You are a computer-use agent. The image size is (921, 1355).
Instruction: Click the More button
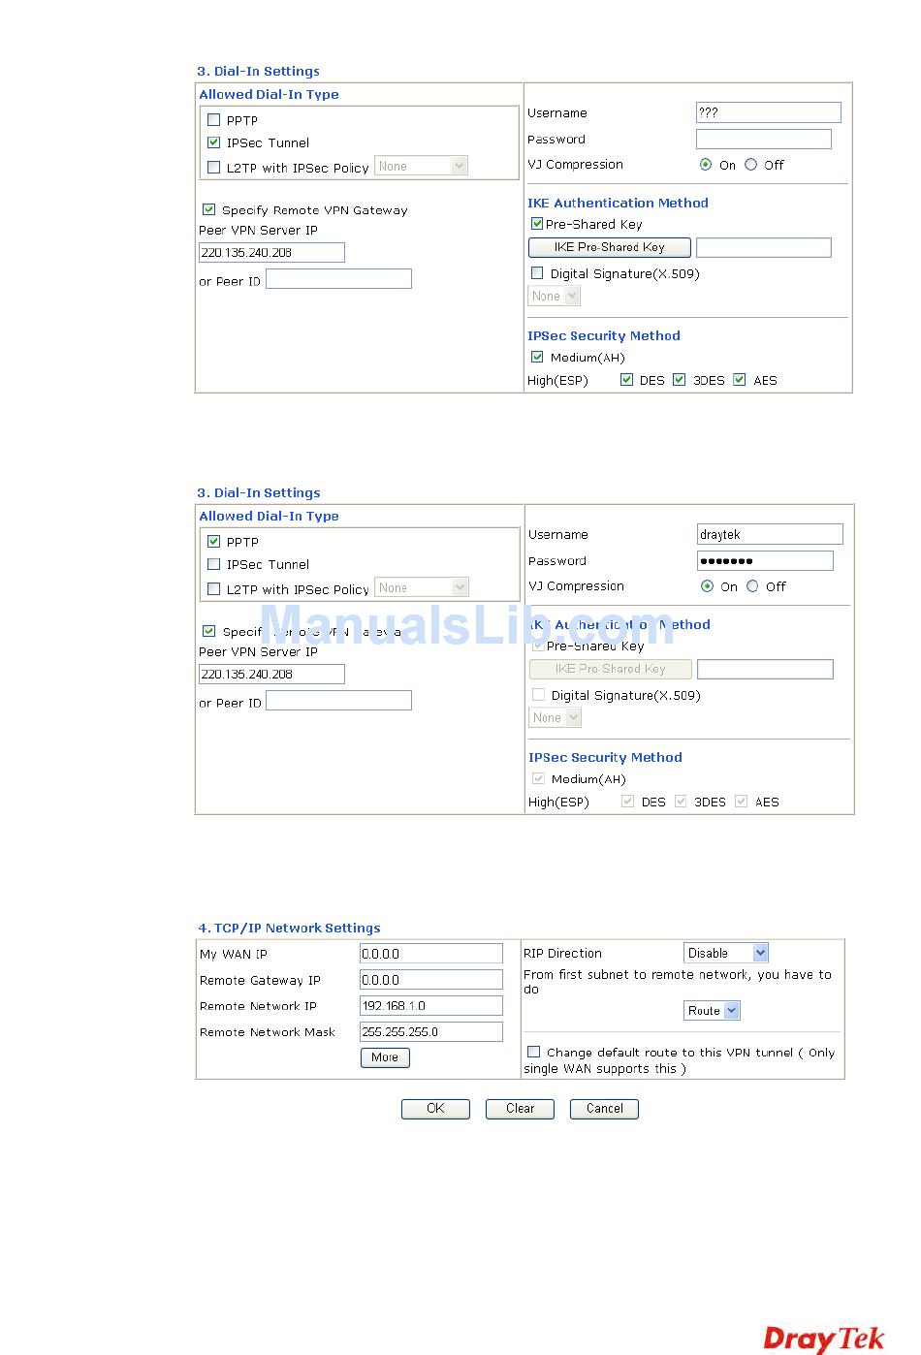click(x=385, y=1057)
